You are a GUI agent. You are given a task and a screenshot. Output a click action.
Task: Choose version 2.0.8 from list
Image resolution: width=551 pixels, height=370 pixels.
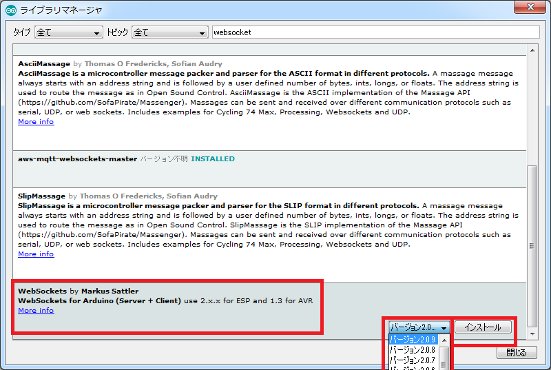[413, 350]
